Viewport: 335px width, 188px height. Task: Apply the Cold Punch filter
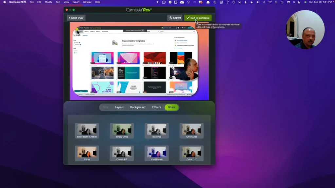point(157,153)
